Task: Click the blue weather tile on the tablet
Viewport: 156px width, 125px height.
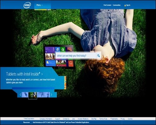Action: tap(51, 63)
